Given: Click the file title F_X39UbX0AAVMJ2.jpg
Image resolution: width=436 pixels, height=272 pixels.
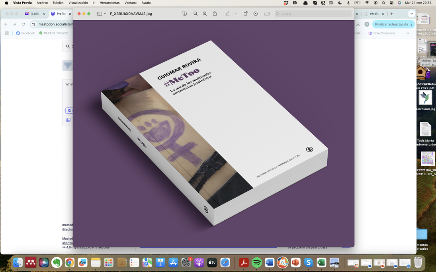Looking at the screenshot, I should tap(131, 14).
